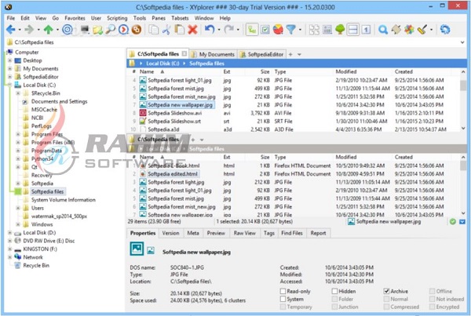Open the Tabsets menu
This screenshot has height=316, width=471.
(180, 18)
